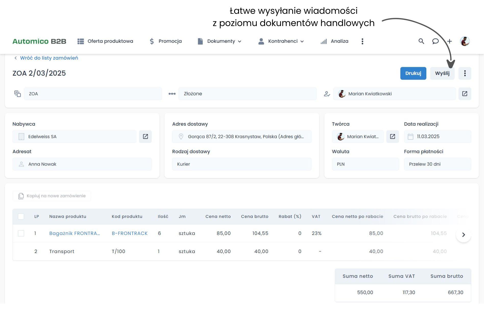Click the blue Drukuj button
Viewport: 484px width, 332px height.
tap(413, 73)
